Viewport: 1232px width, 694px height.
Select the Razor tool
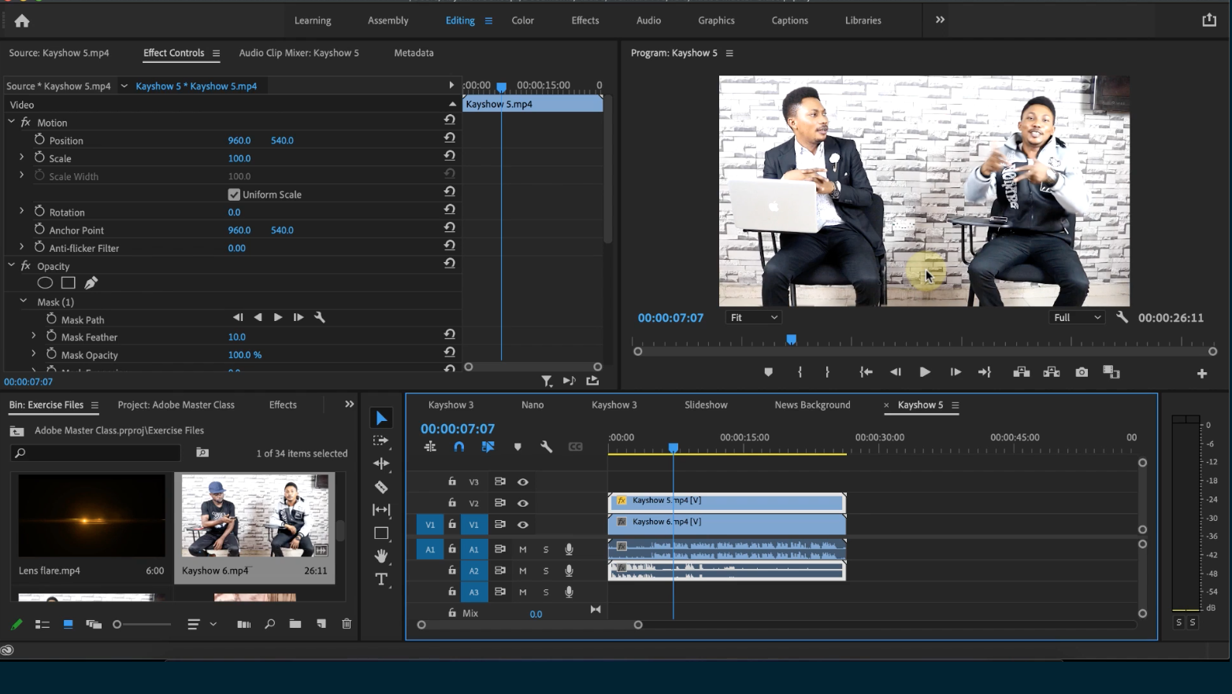[381, 487]
